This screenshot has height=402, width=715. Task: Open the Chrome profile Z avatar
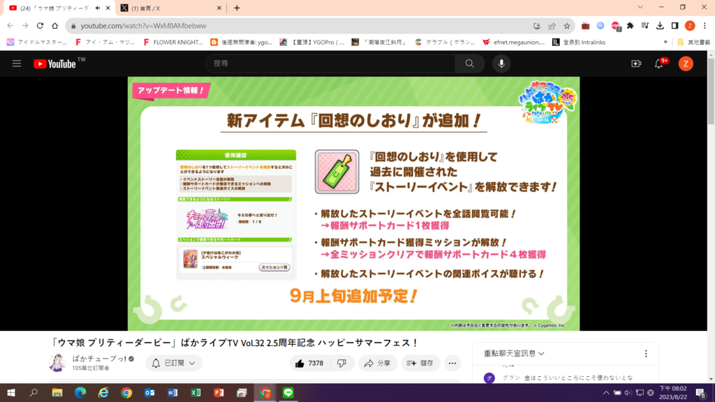(690, 26)
